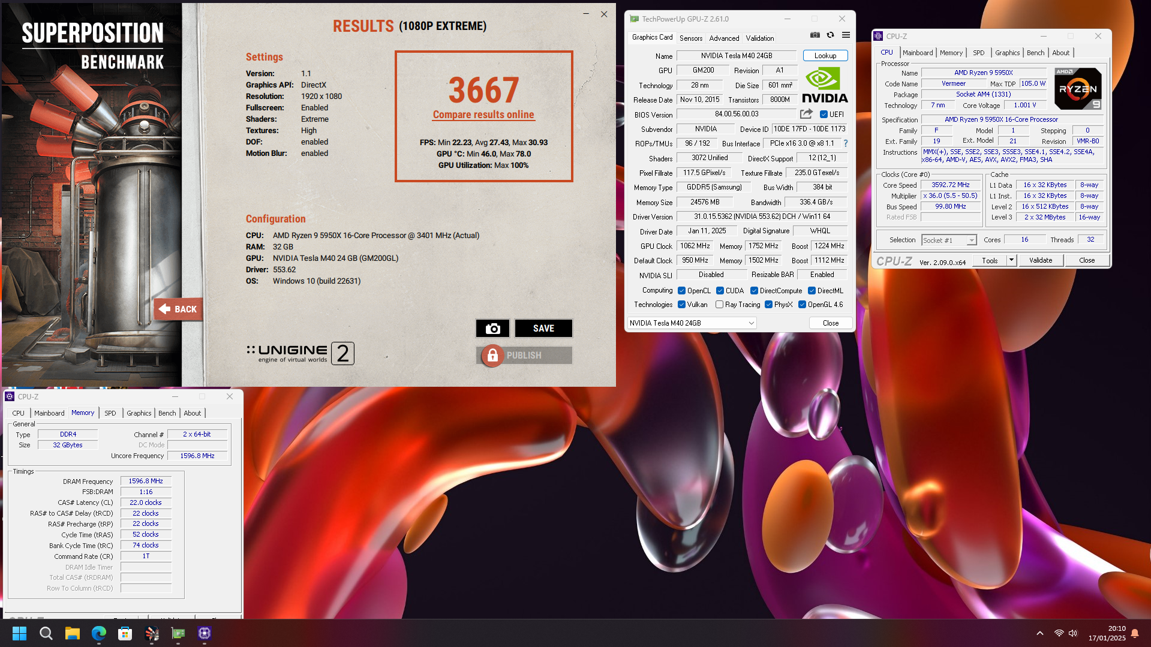Toggle the DirectCompute checkbox

coord(754,291)
